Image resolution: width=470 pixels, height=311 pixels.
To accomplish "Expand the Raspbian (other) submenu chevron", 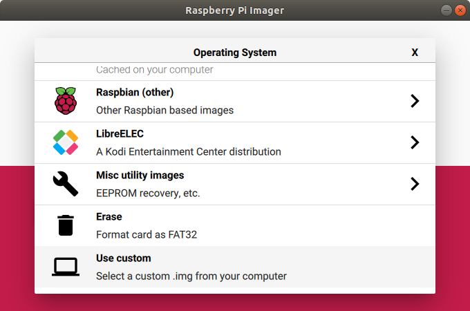I will coord(415,101).
